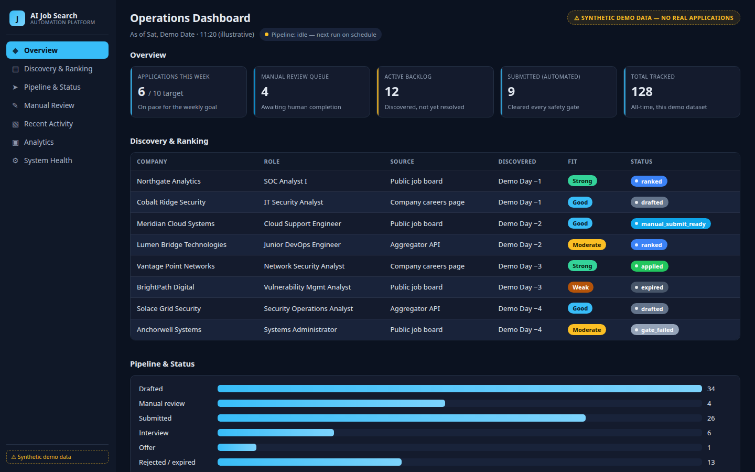Screen dimensions: 755x472
Task: Open Pipeline & Status in sidebar
Action: click(x=57, y=87)
